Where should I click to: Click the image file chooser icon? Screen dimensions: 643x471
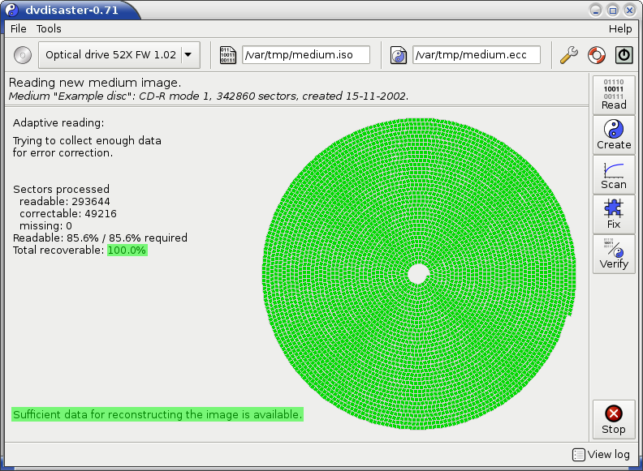(x=228, y=55)
